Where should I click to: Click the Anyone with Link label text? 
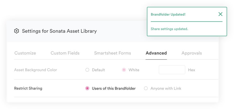166,89
